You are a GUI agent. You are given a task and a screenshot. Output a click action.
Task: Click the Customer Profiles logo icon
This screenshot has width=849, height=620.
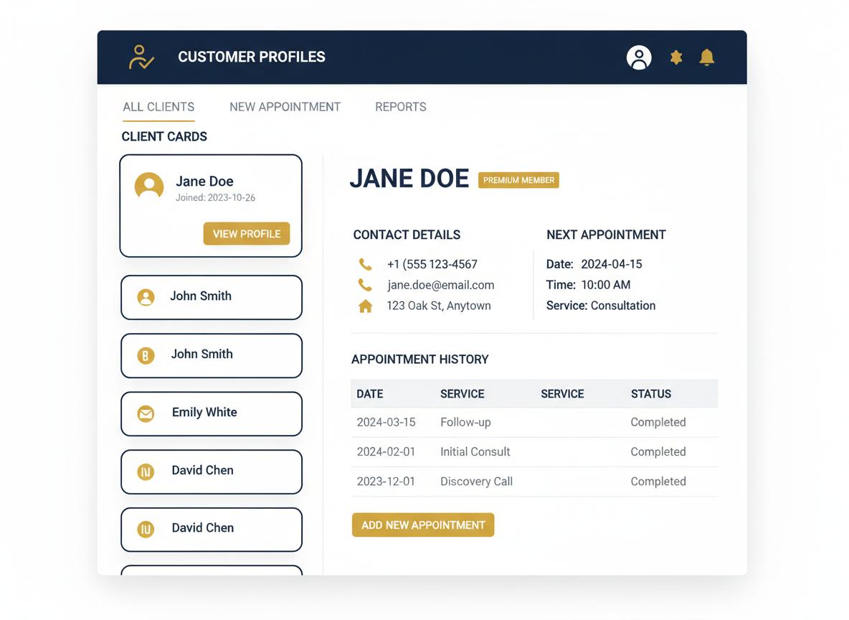click(141, 57)
